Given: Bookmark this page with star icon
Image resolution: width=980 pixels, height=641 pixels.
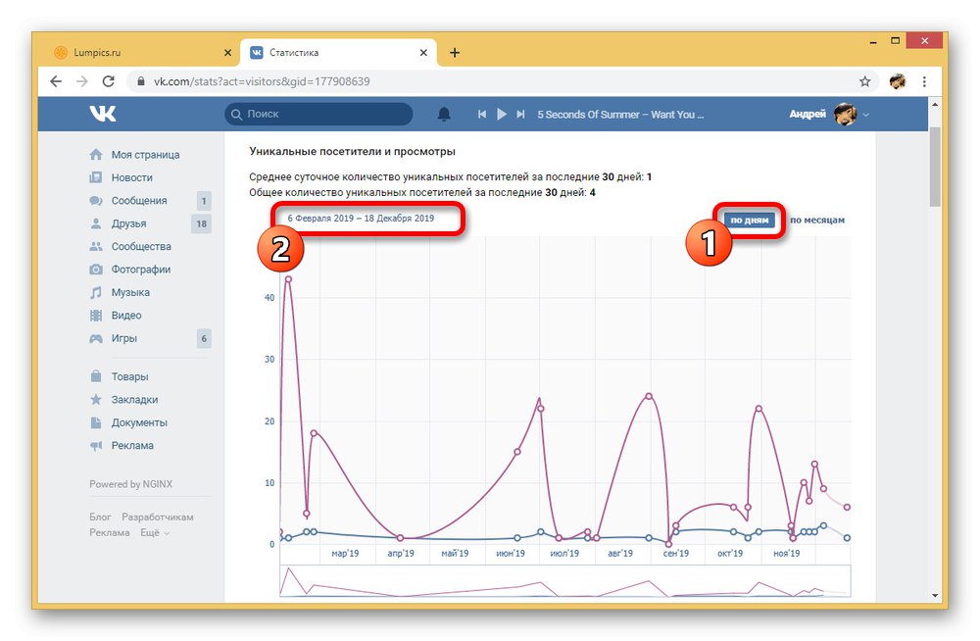Looking at the screenshot, I should (x=865, y=81).
